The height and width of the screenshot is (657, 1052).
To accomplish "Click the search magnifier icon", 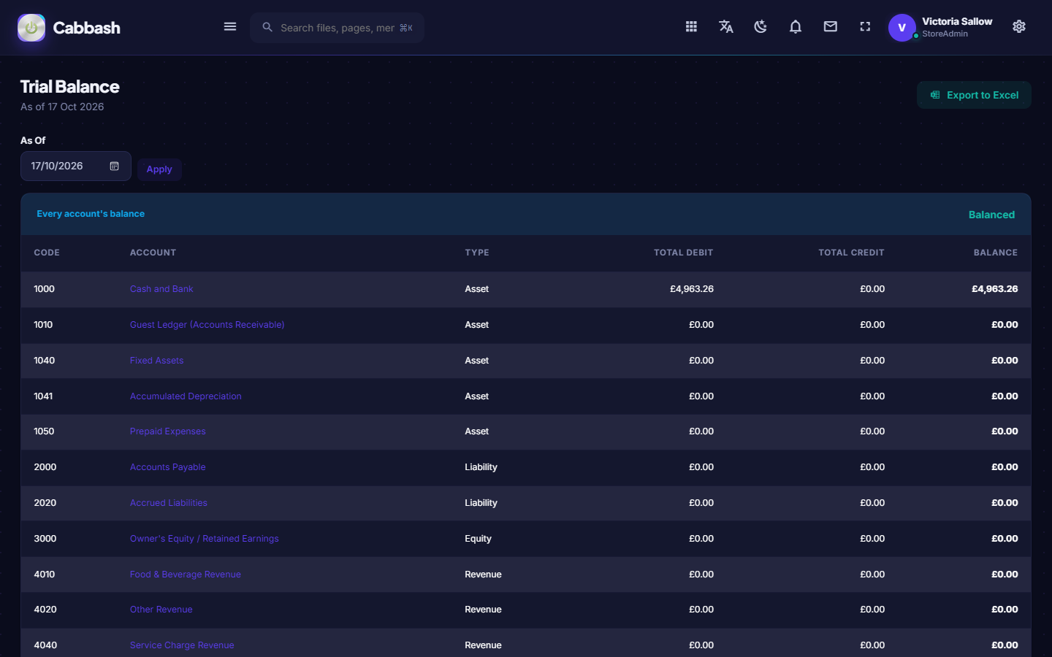I will click(267, 27).
